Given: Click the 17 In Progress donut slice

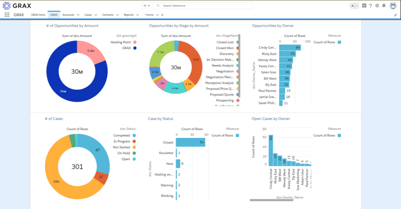Looking at the screenshot, I should coord(101,177).
